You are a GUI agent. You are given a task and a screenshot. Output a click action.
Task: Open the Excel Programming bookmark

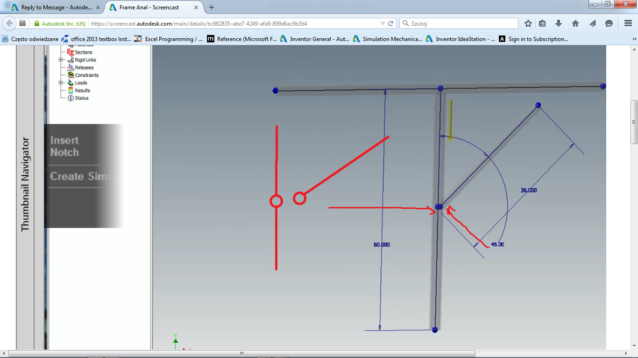coord(169,39)
